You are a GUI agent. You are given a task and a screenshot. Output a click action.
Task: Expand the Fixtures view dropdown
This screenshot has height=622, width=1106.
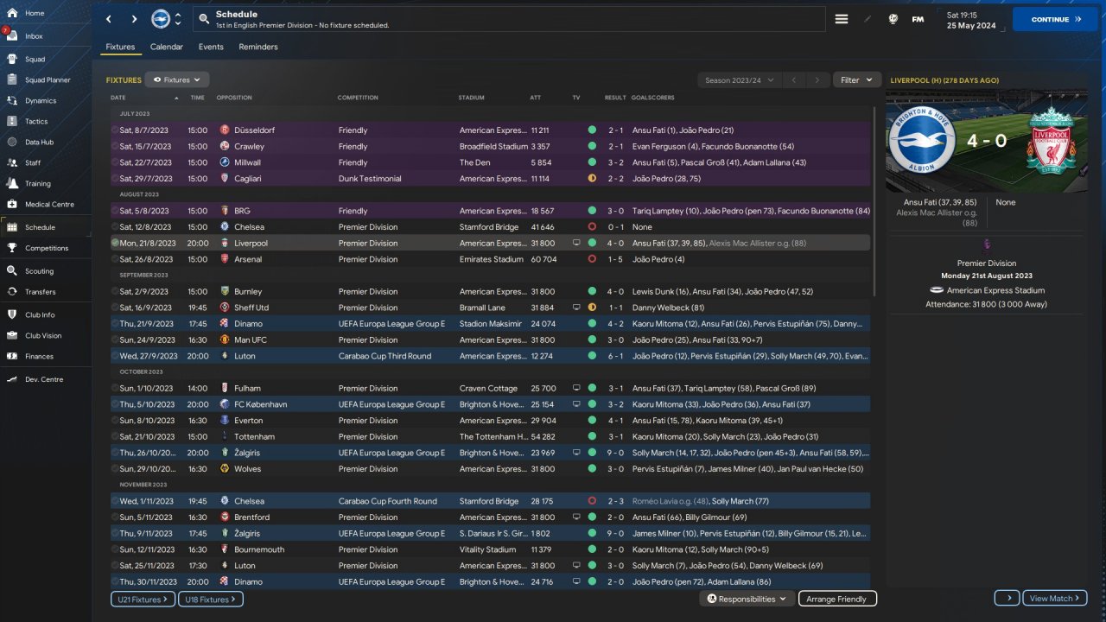pyautogui.click(x=177, y=79)
